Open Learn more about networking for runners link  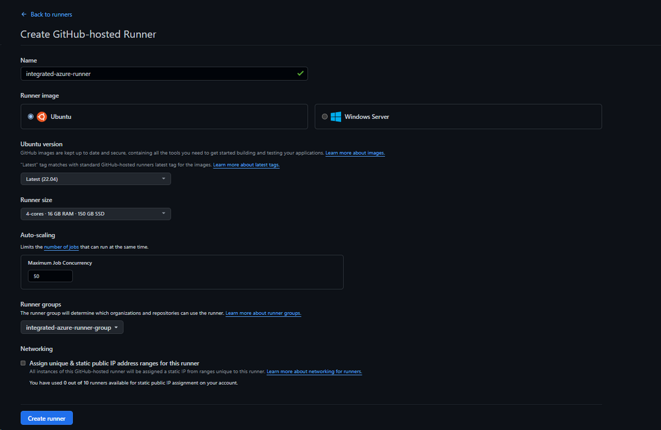tap(315, 372)
